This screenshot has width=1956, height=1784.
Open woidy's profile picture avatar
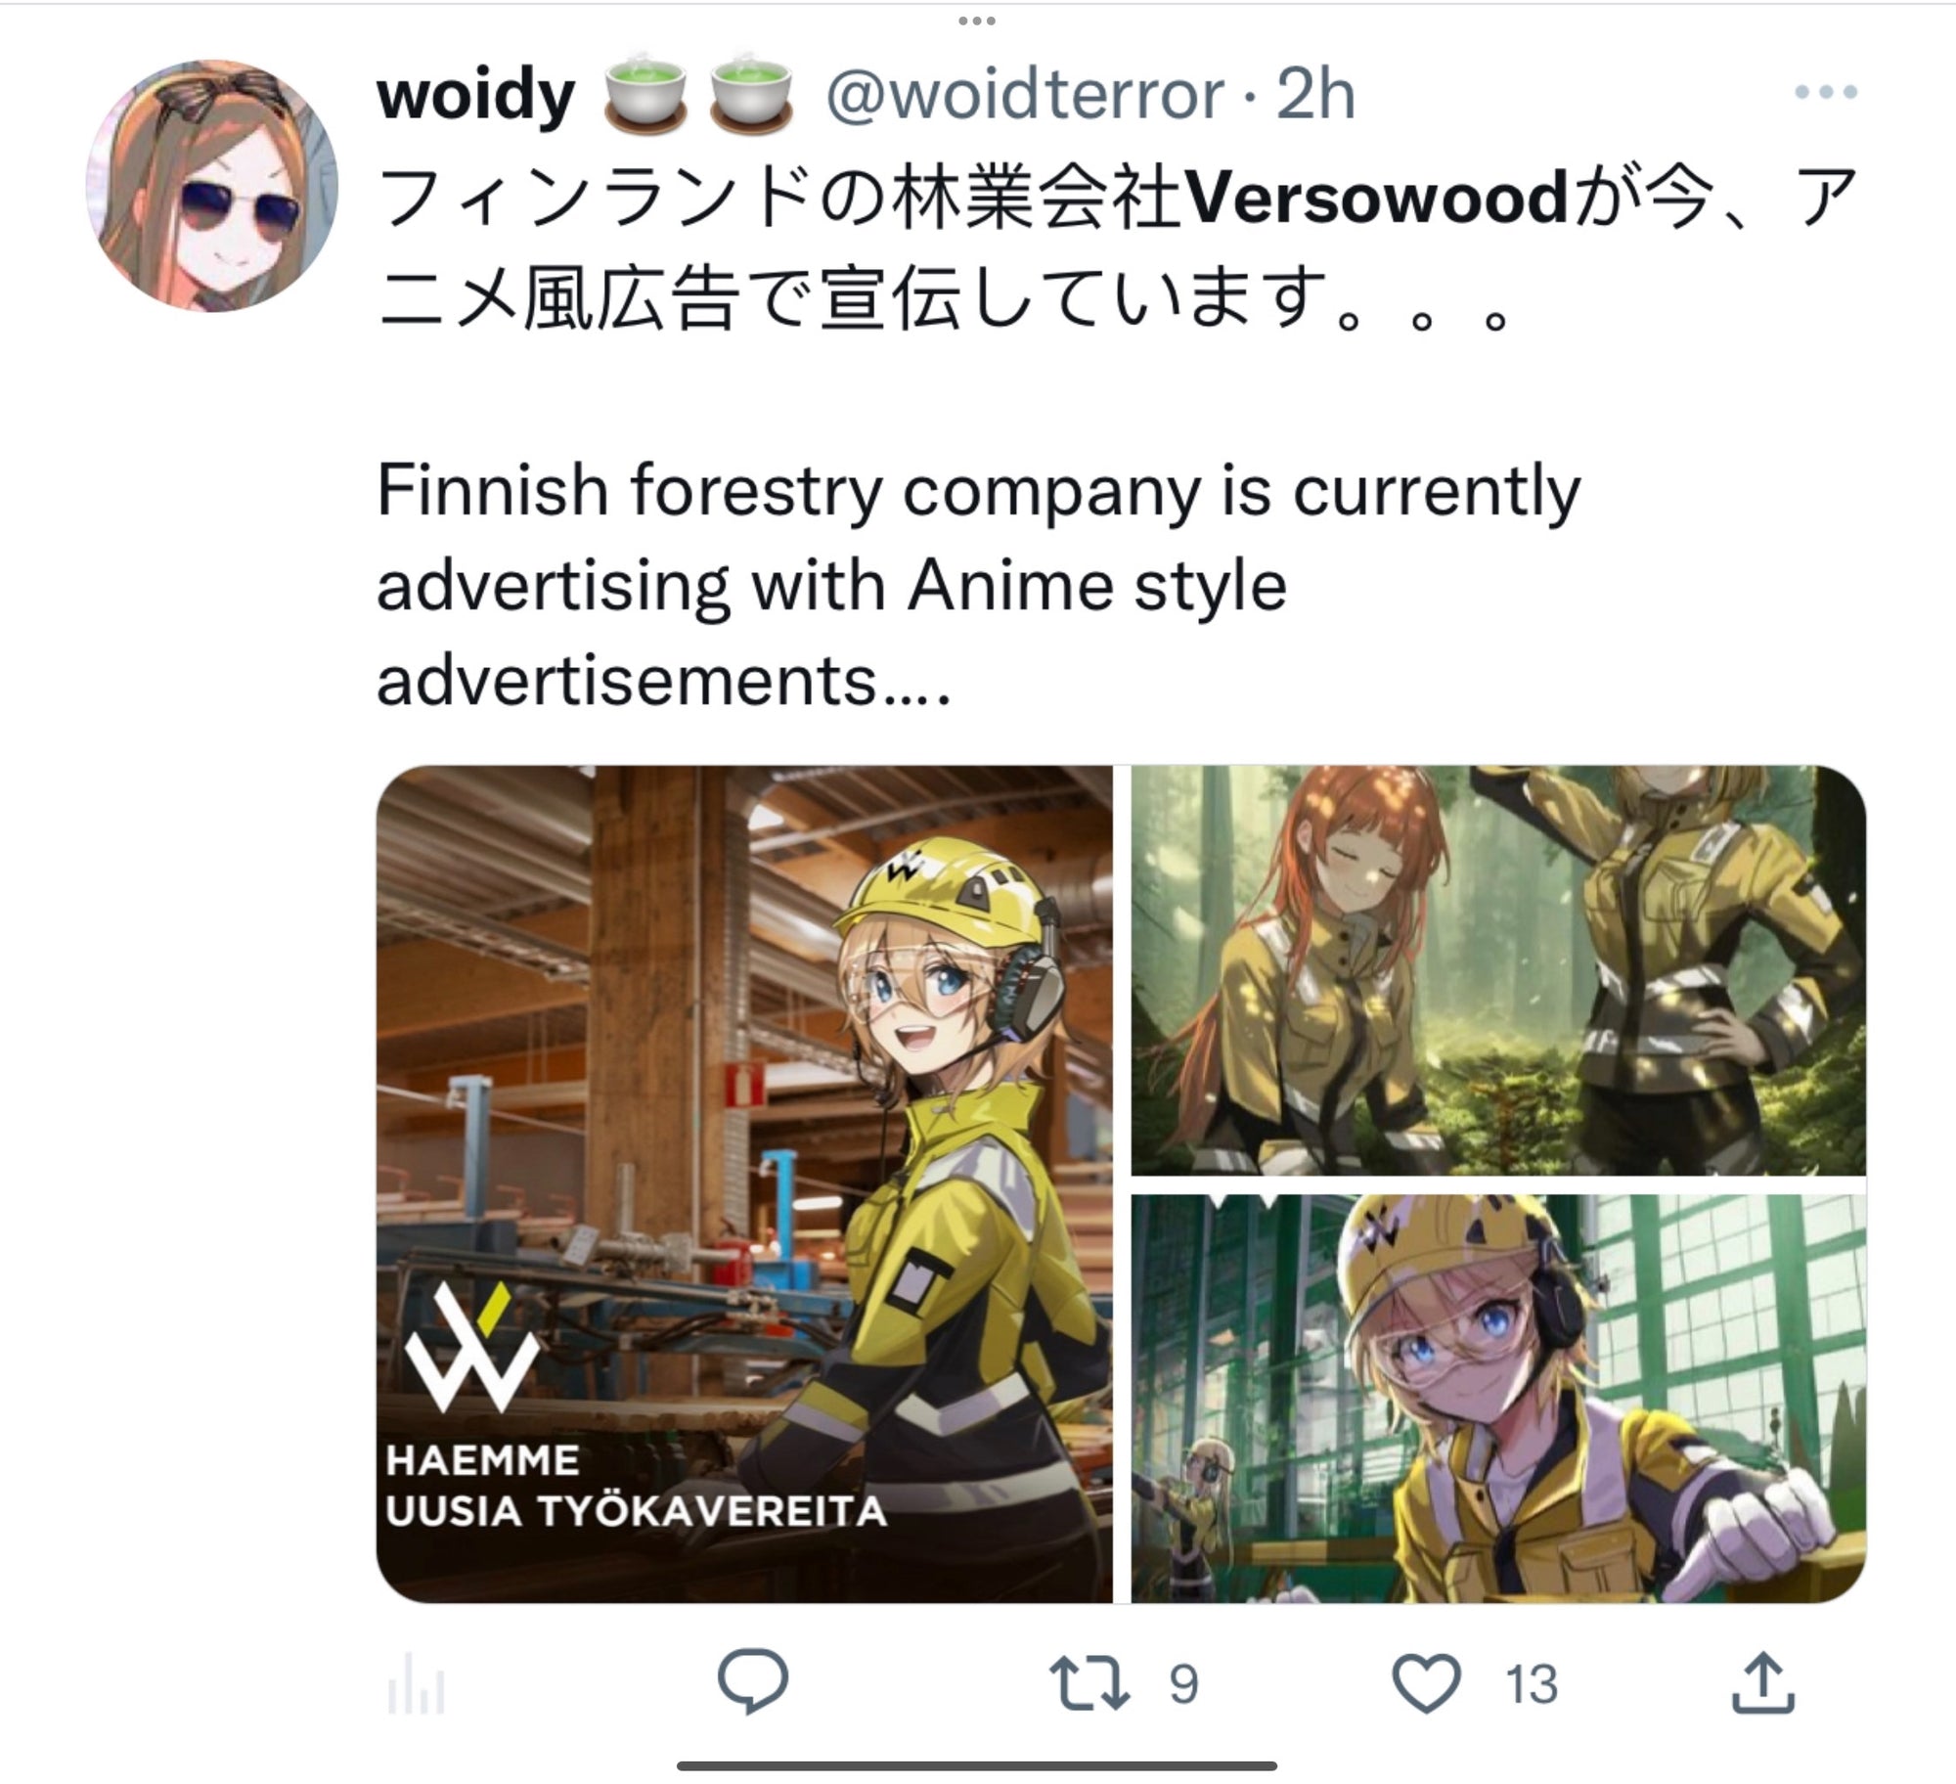(212, 186)
